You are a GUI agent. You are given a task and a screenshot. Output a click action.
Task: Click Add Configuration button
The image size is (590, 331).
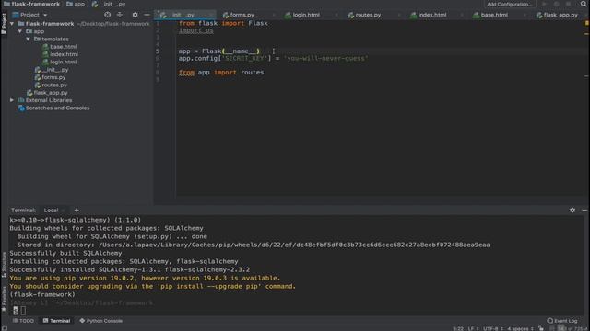510,4
